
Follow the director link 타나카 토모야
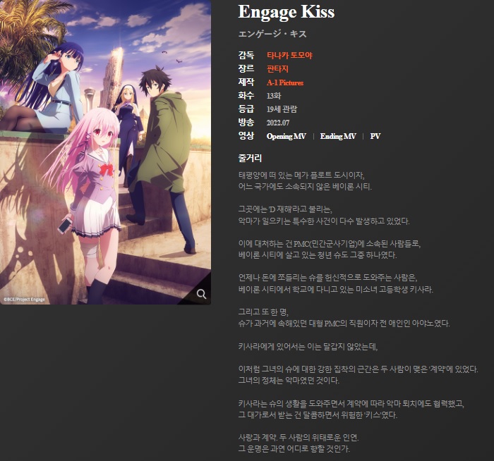(x=289, y=56)
